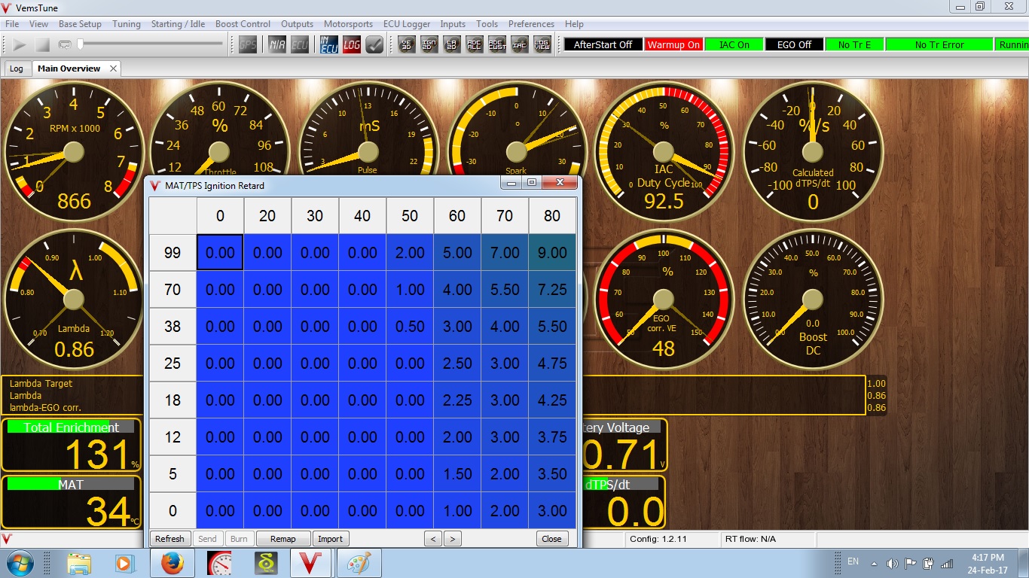The image size is (1029, 578).
Task: Click the Warmup On status indicator
Action: click(x=673, y=45)
